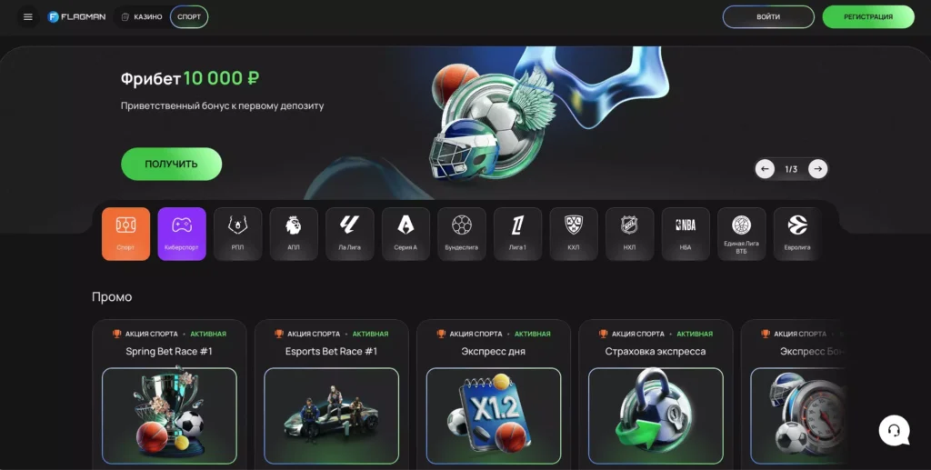Select the КХЛ hockey league icon

[574, 234]
